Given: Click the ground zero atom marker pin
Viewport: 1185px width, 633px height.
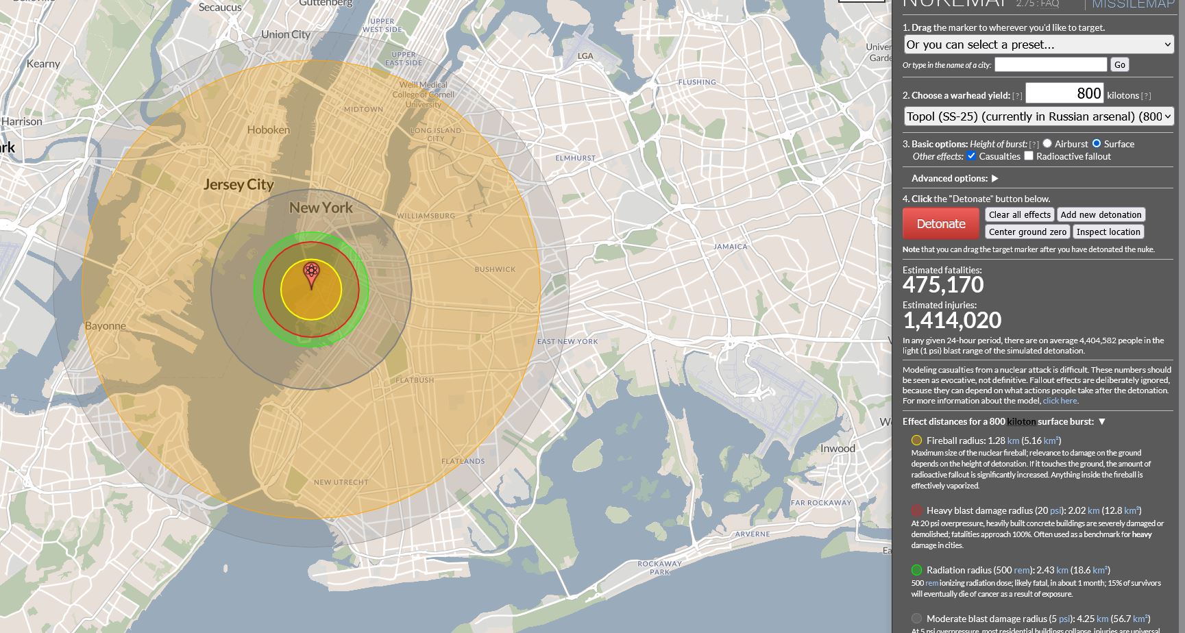Looking at the screenshot, I should (x=312, y=275).
